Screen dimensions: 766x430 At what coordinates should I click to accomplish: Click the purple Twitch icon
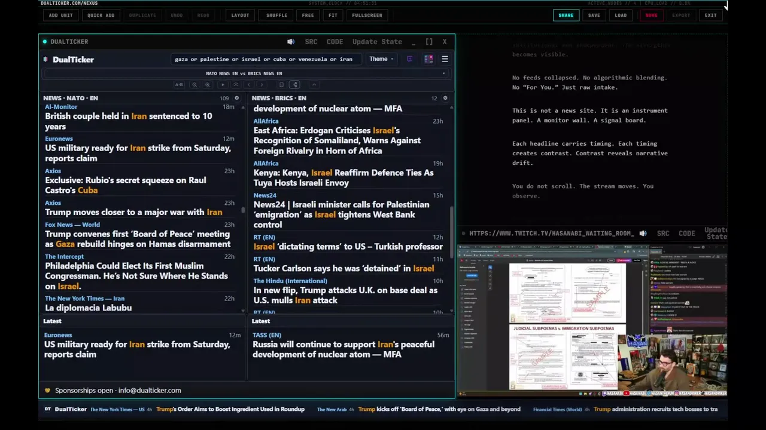[409, 59]
